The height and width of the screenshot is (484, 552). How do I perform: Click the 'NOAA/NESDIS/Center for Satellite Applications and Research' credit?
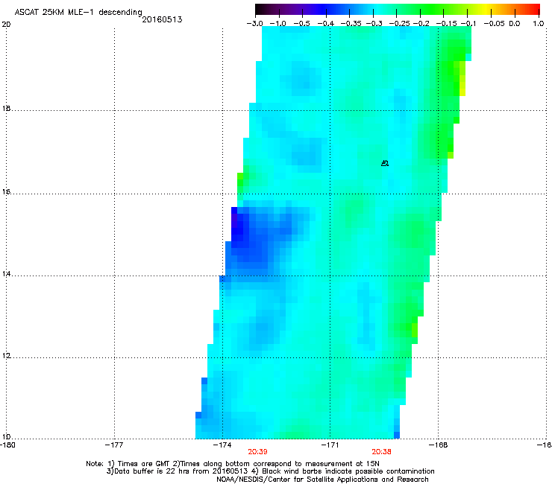pyautogui.click(x=322, y=480)
